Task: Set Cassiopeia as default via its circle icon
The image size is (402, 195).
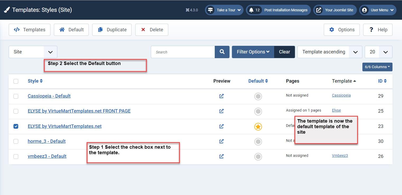Action: 258,96
